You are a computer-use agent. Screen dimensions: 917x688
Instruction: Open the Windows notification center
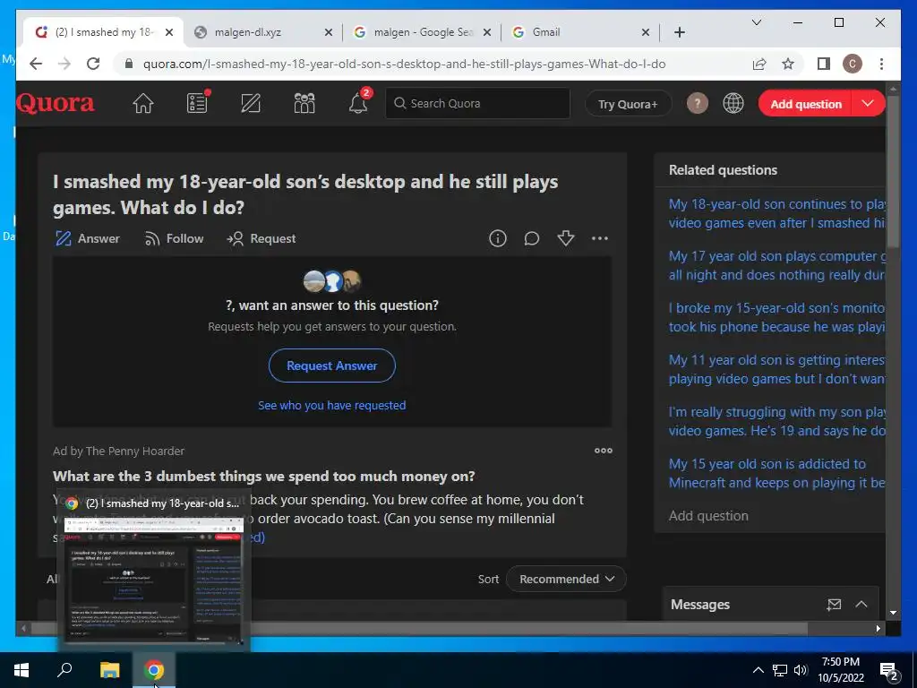coord(889,671)
